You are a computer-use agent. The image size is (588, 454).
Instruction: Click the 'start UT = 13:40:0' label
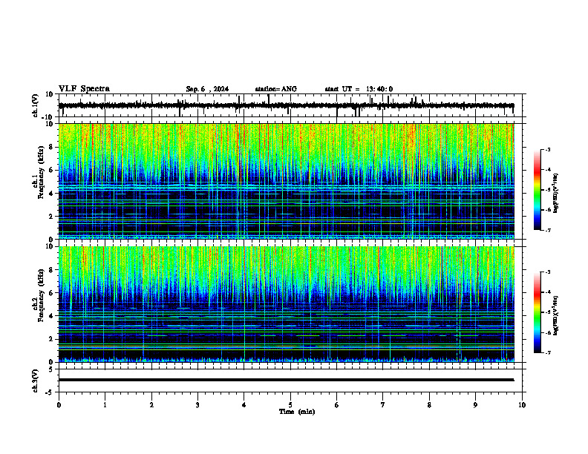pyautogui.click(x=359, y=89)
